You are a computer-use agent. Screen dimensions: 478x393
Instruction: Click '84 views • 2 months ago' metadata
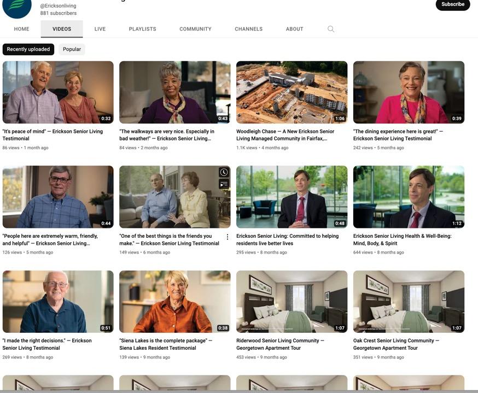click(x=143, y=148)
